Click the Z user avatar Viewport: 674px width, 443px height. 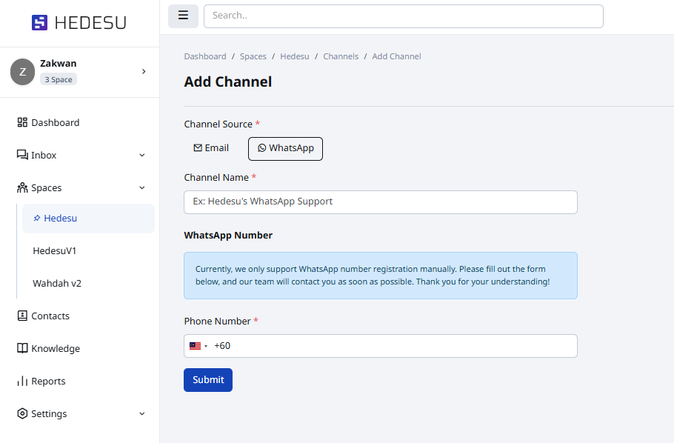click(22, 72)
